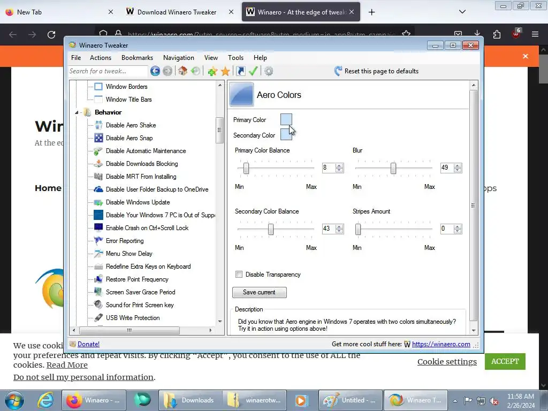The width and height of the screenshot is (548, 411).
Task: Add bookmark with star plus icon
Action: coord(212,71)
